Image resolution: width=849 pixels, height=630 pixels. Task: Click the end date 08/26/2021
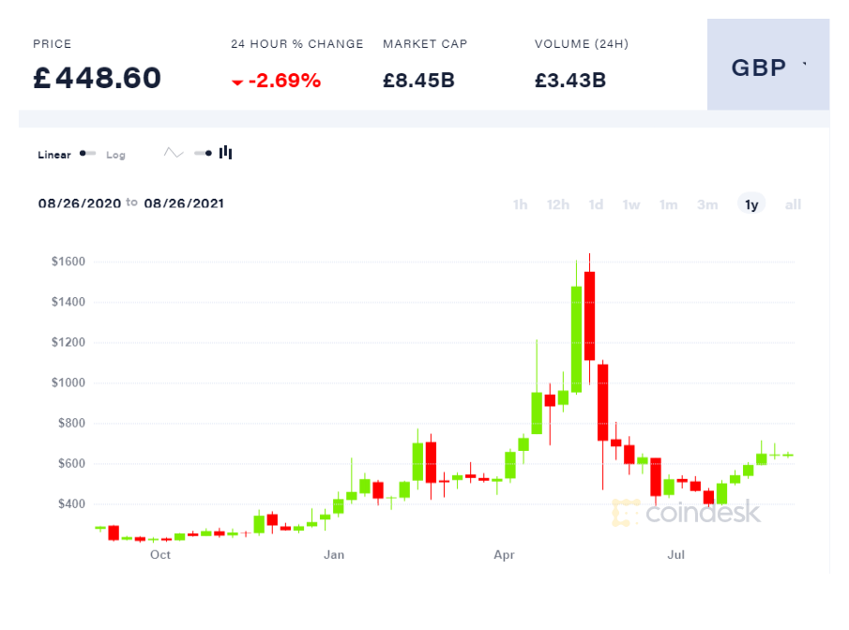tap(184, 203)
